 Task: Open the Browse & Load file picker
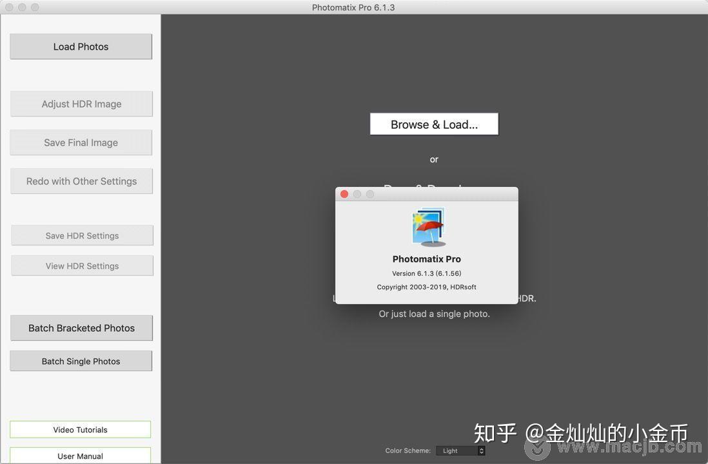[434, 124]
